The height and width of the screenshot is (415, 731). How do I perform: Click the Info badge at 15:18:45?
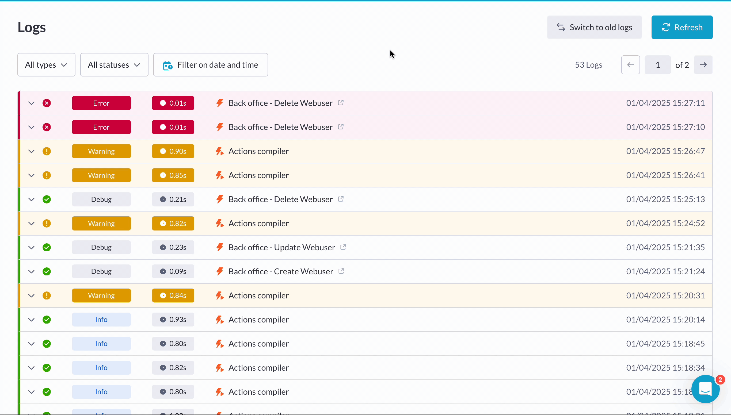pyautogui.click(x=101, y=344)
